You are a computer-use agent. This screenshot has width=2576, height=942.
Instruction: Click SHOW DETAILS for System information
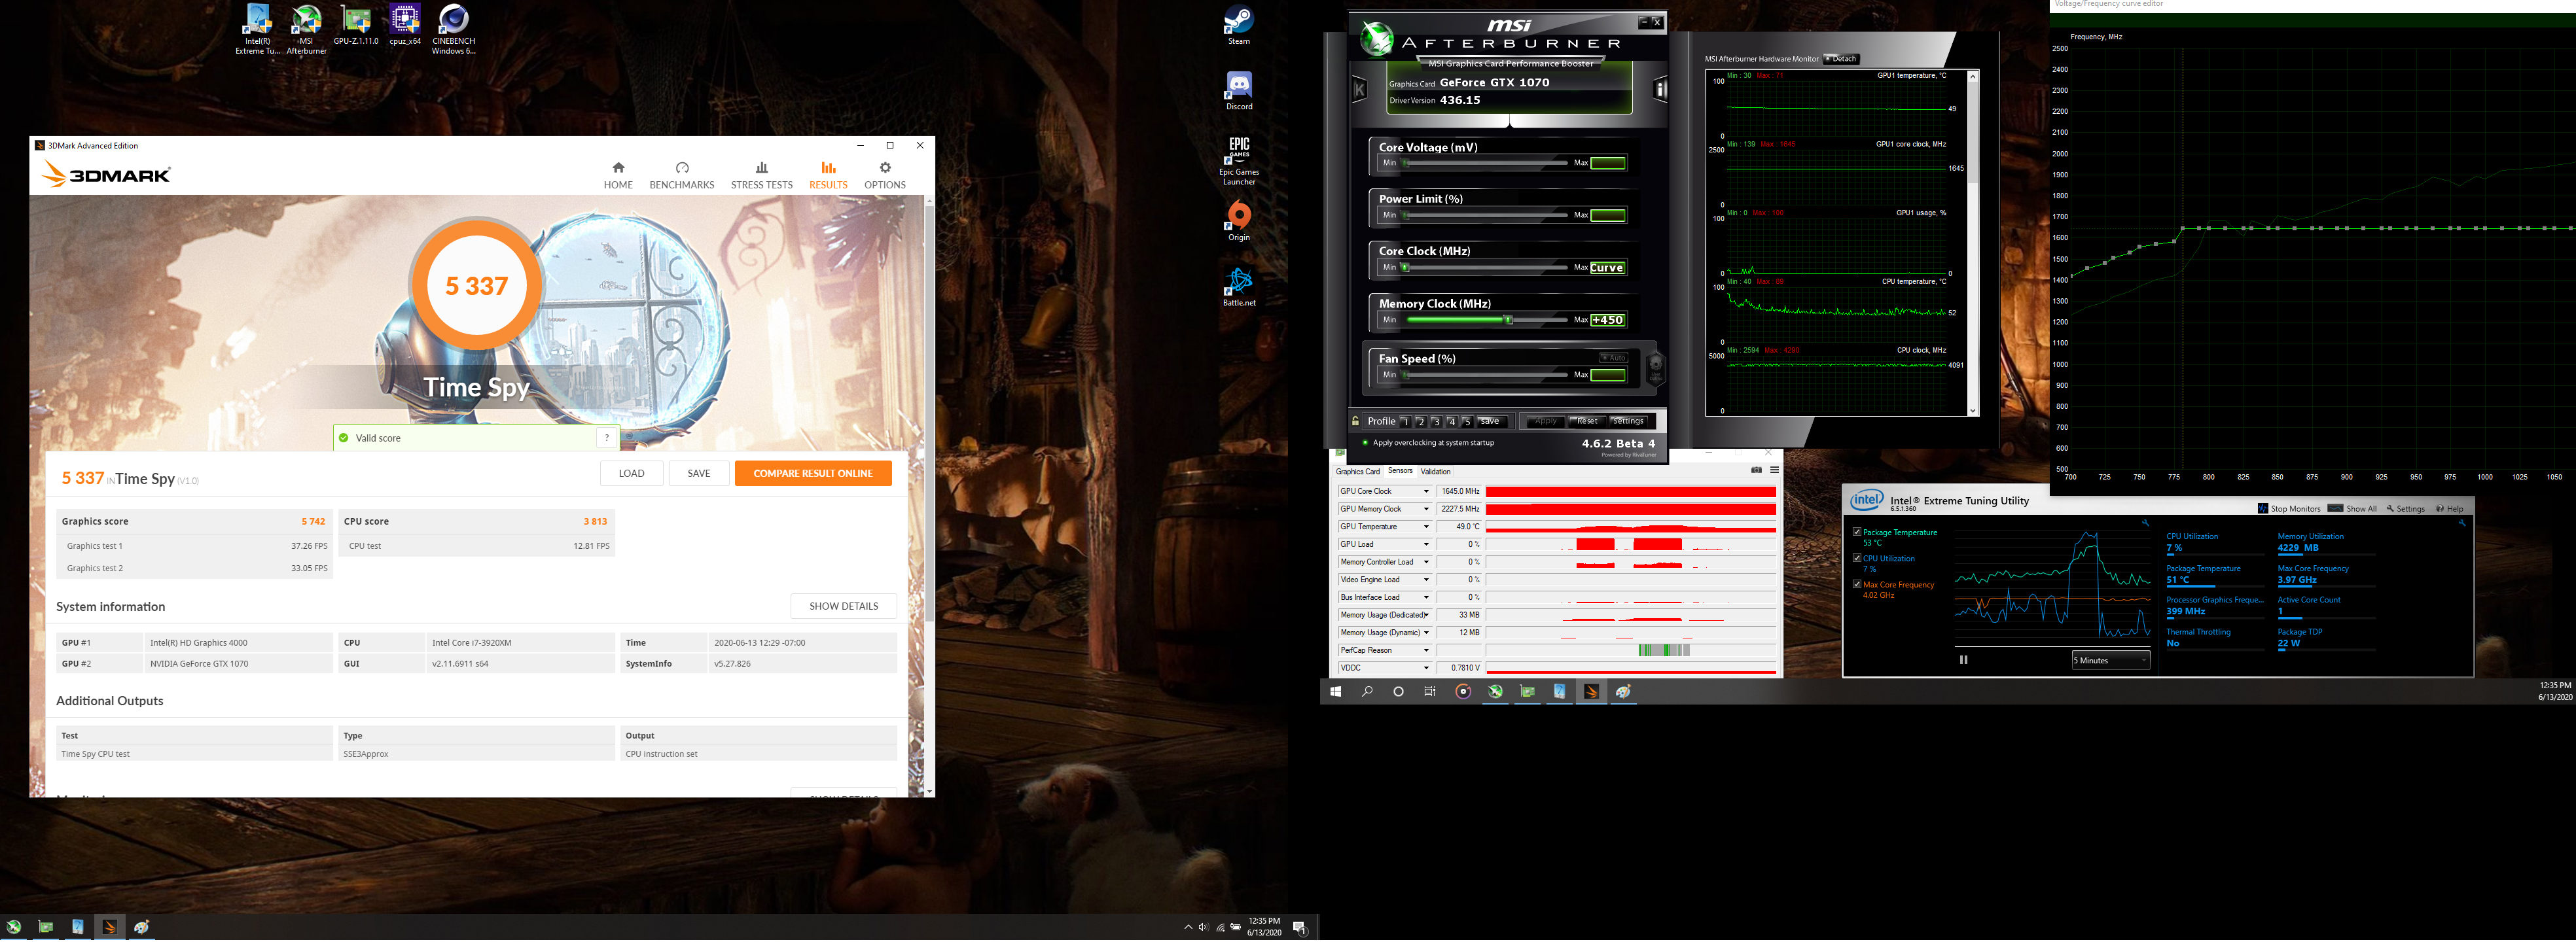[x=844, y=606]
